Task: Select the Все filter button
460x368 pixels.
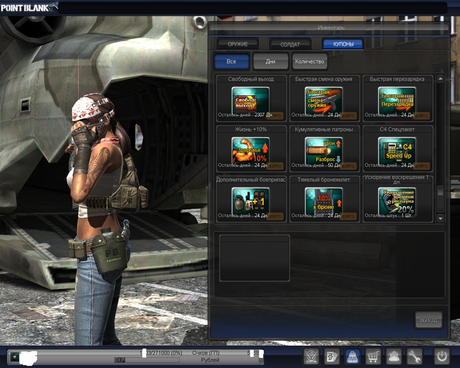Action: (x=231, y=61)
